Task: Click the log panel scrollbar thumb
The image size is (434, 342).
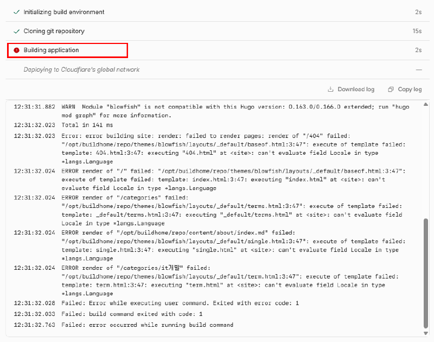Action: click(426, 273)
